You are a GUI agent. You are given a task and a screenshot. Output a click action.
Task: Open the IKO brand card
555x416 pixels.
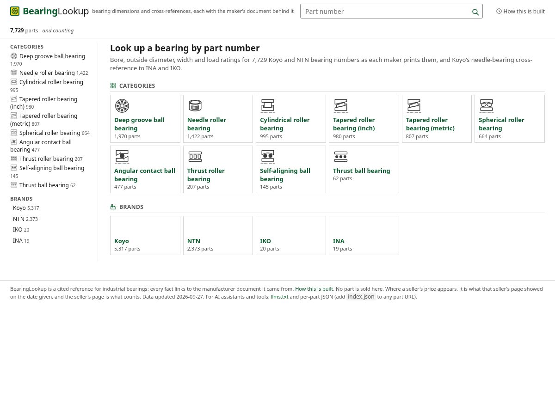coord(291,235)
